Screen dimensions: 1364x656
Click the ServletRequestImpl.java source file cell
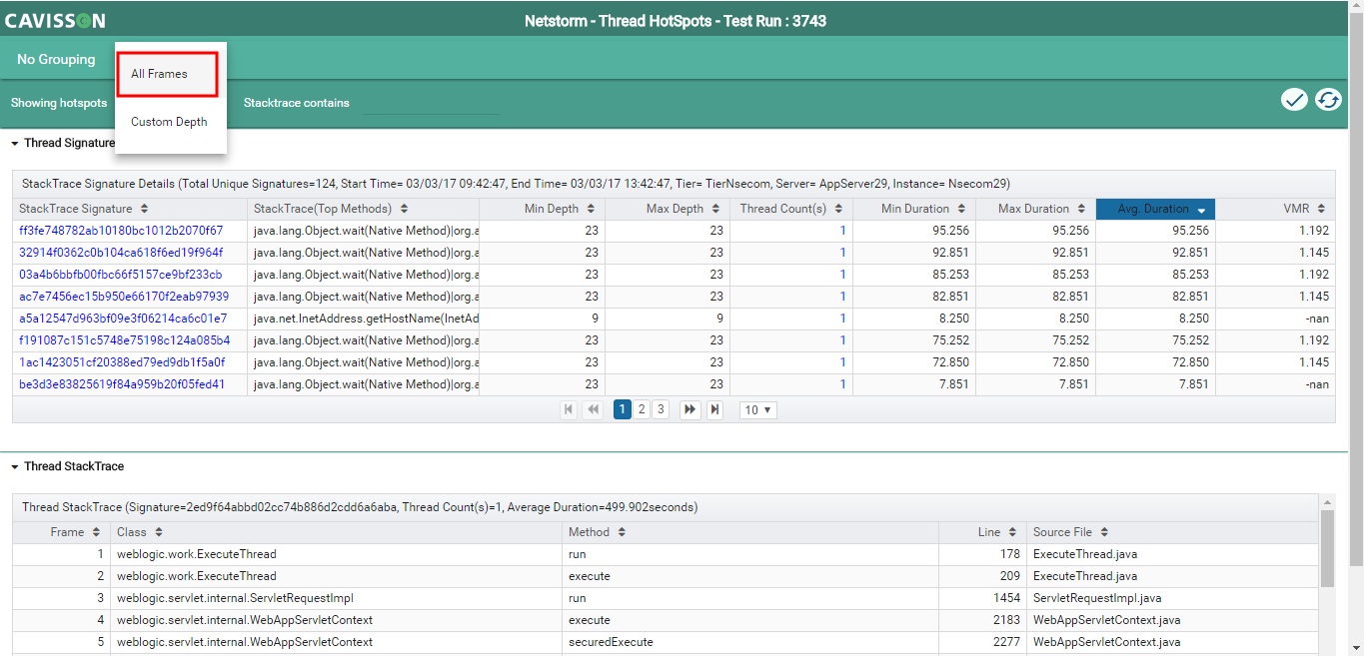[1173, 598]
